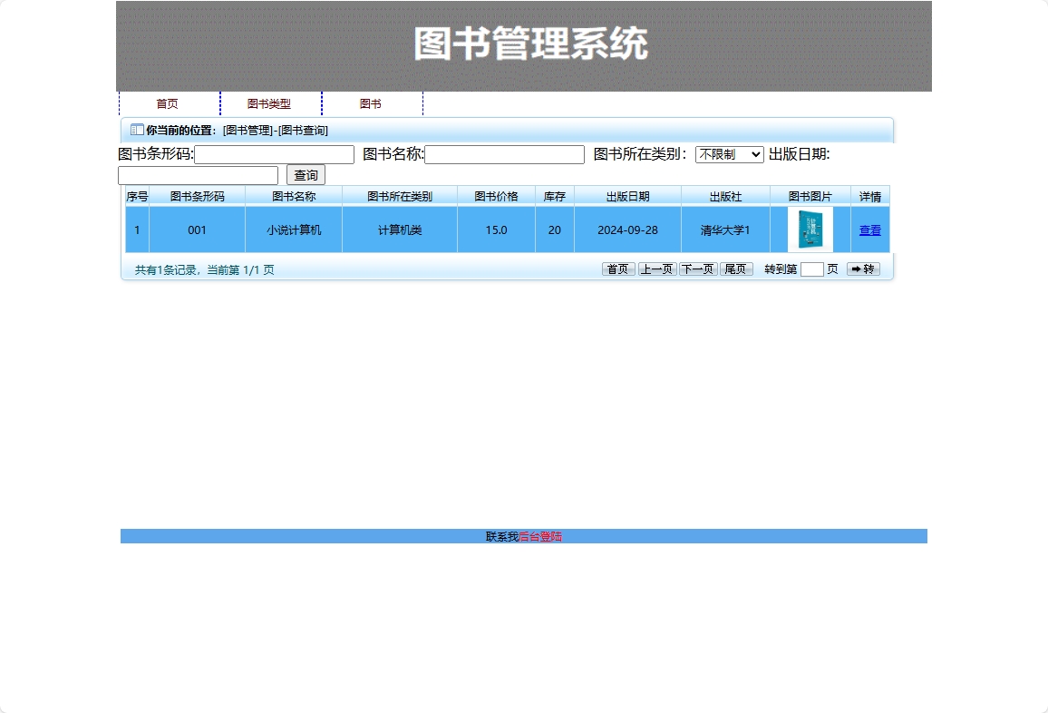Open the 不限制 category dropdown
Screen dimensions: 1048x713
[730, 154]
